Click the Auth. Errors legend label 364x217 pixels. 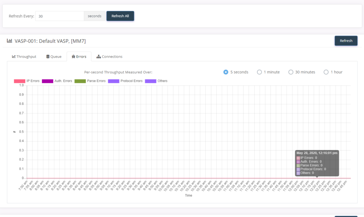coord(63,81)
